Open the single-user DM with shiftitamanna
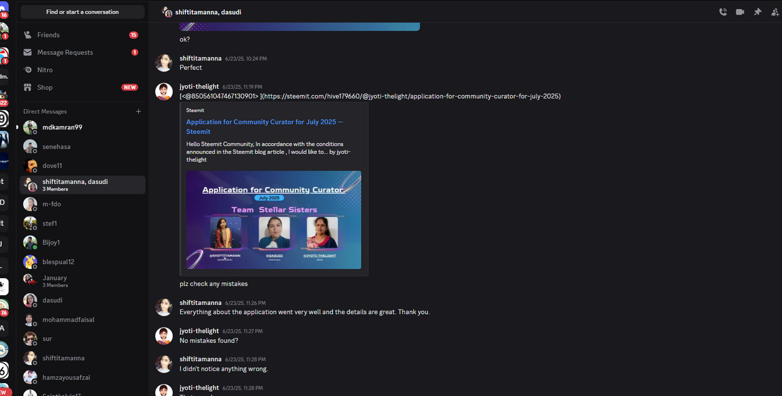 tap(82, 358)
